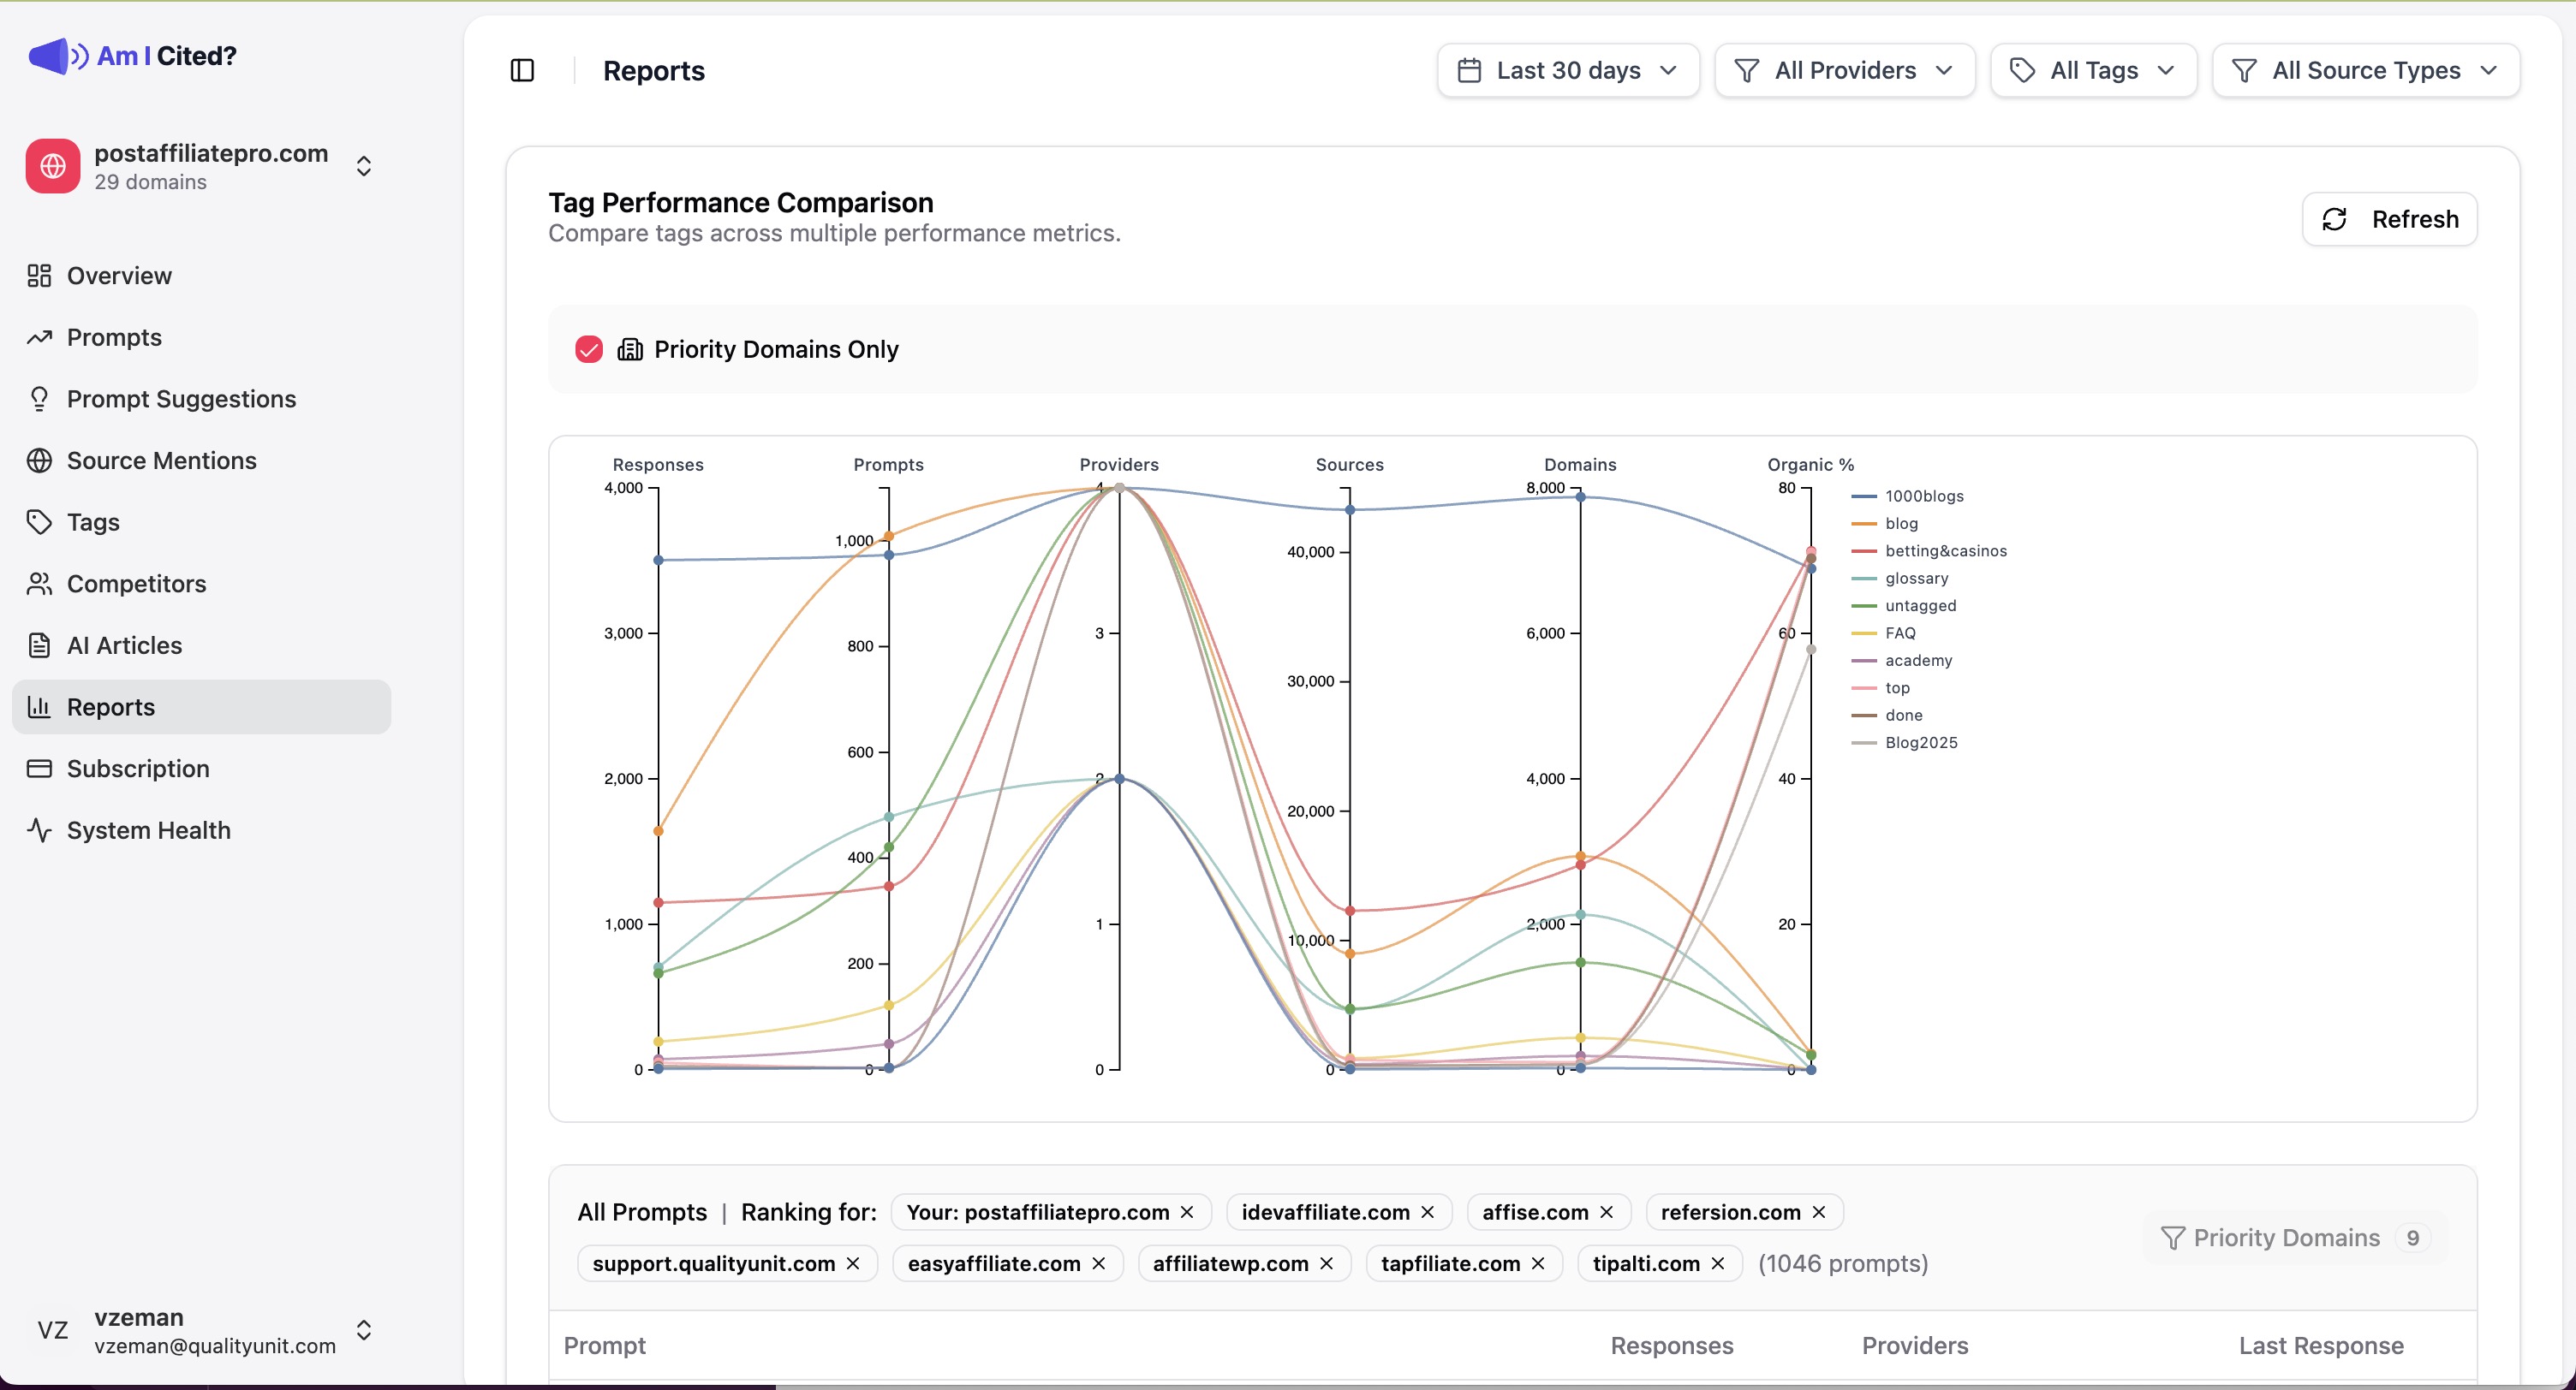Navigate to AI Articles
This screenshot has height=1390, width=2576.
(x=124, y=645)
